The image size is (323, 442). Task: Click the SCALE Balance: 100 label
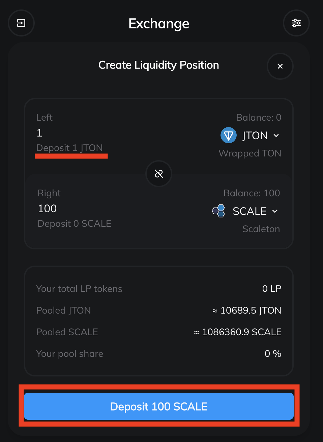click(252, 193)
